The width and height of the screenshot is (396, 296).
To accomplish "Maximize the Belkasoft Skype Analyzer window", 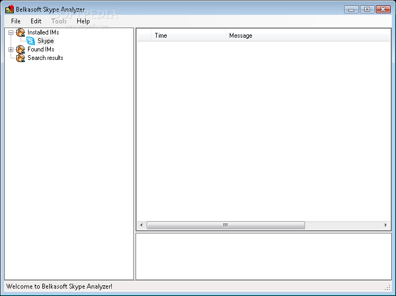I will point(367,10).
